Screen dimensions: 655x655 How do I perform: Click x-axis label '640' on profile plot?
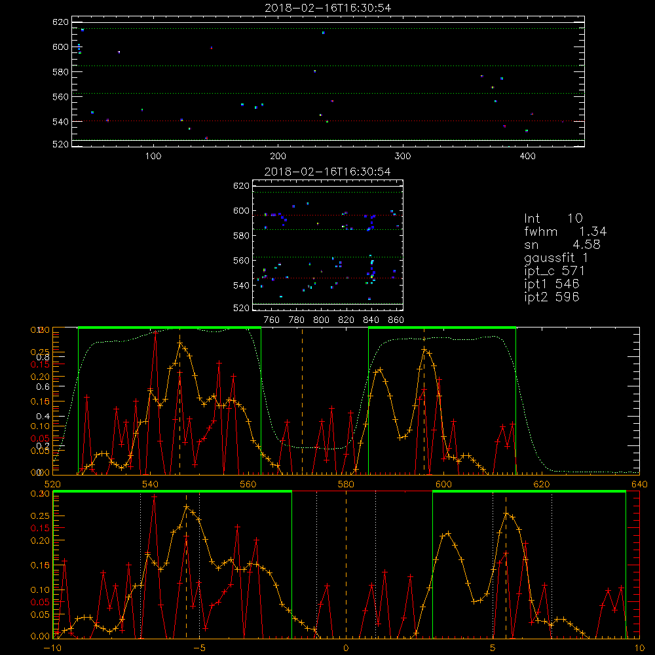coord(639,485)
